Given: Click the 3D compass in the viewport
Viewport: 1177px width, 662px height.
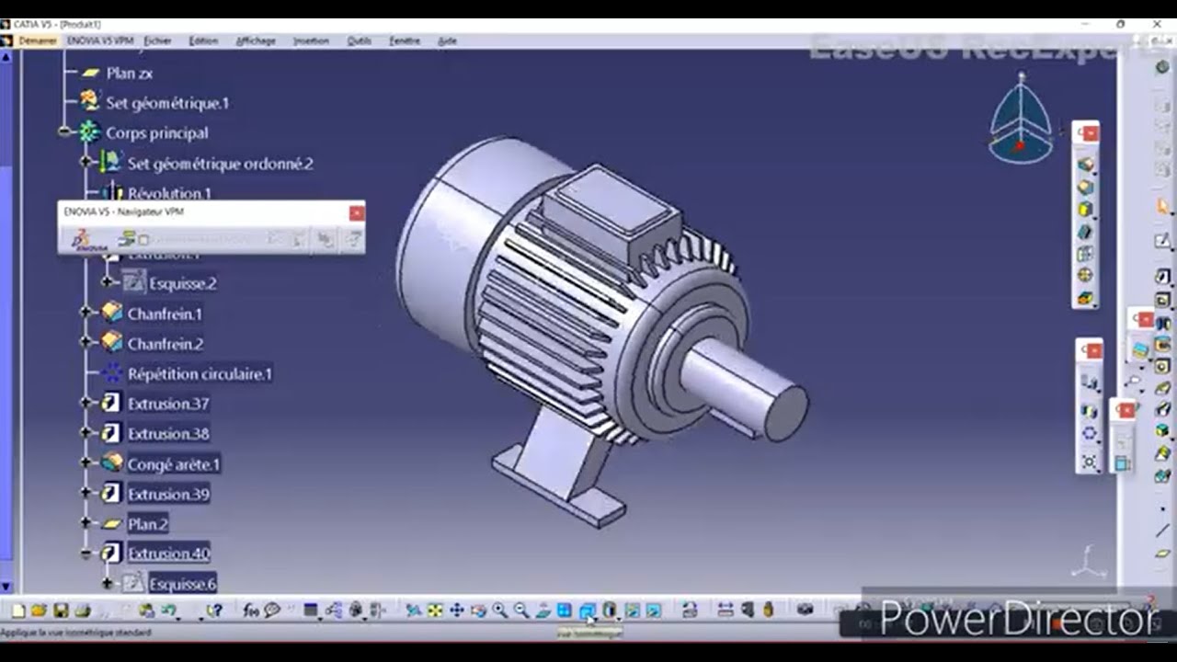Looking at the screenshot, I should (1020, 120).
